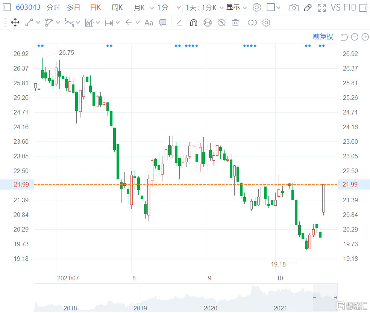The width and height of the screenshot is (370, 313).
Task: Zoom out with the minus circle
Action: click(355, 37)
